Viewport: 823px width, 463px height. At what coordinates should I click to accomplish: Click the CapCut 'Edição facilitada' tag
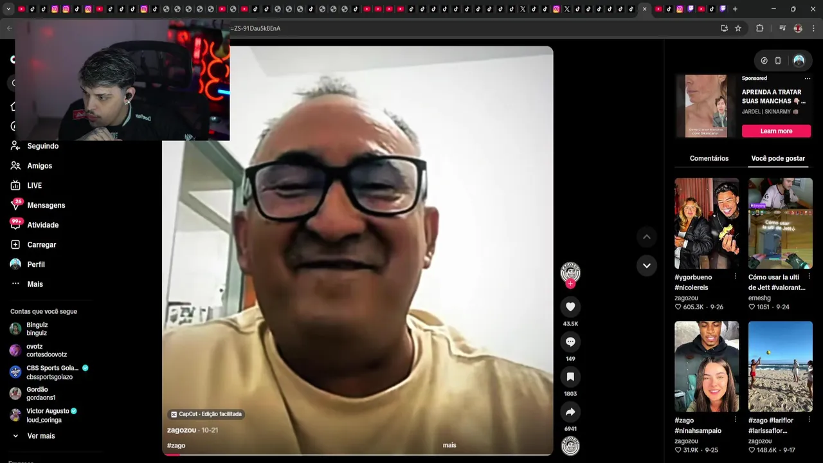(206, 414)
